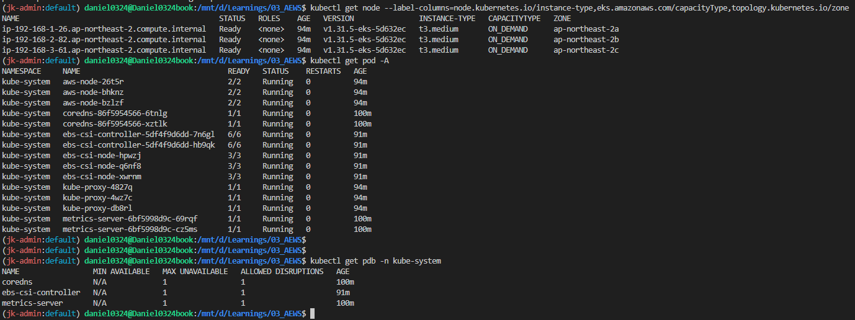The height and width of the screenshot is (320, 855).
Task: Click the pod name aws-node-bzlzf
Action: pos(93,103)
